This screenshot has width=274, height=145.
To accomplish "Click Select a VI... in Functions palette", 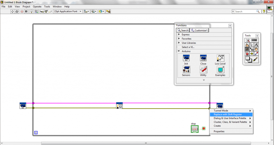I will 204,47.
